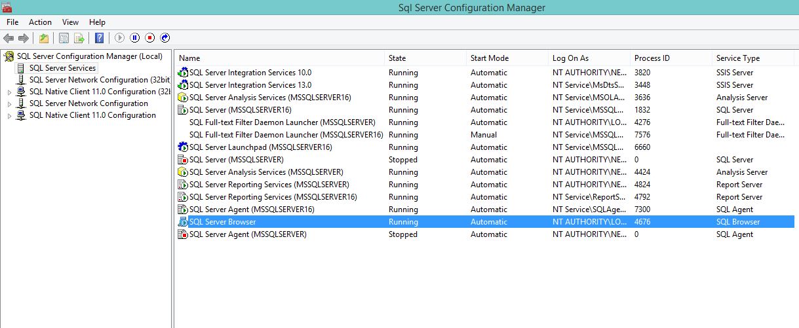Click the SQL Server Launchpad row icon

(183, 147)
